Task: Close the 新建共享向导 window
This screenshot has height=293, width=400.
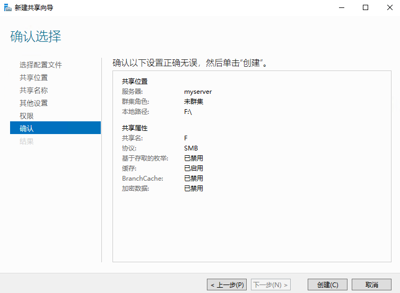Action: (389, 7)
